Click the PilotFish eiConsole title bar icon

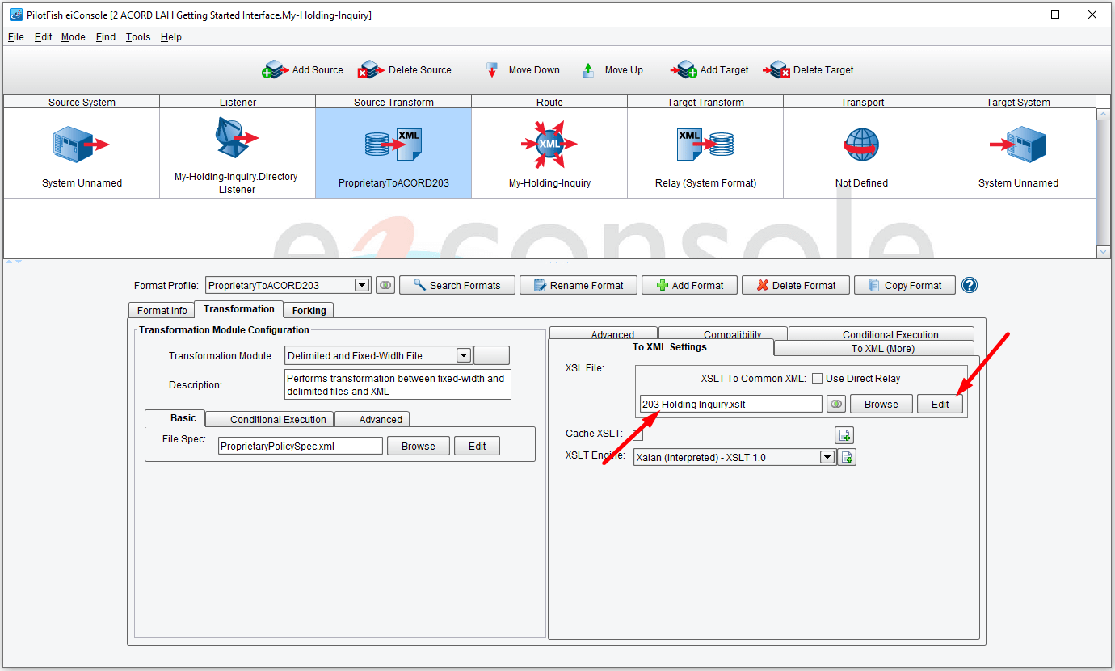15,15
